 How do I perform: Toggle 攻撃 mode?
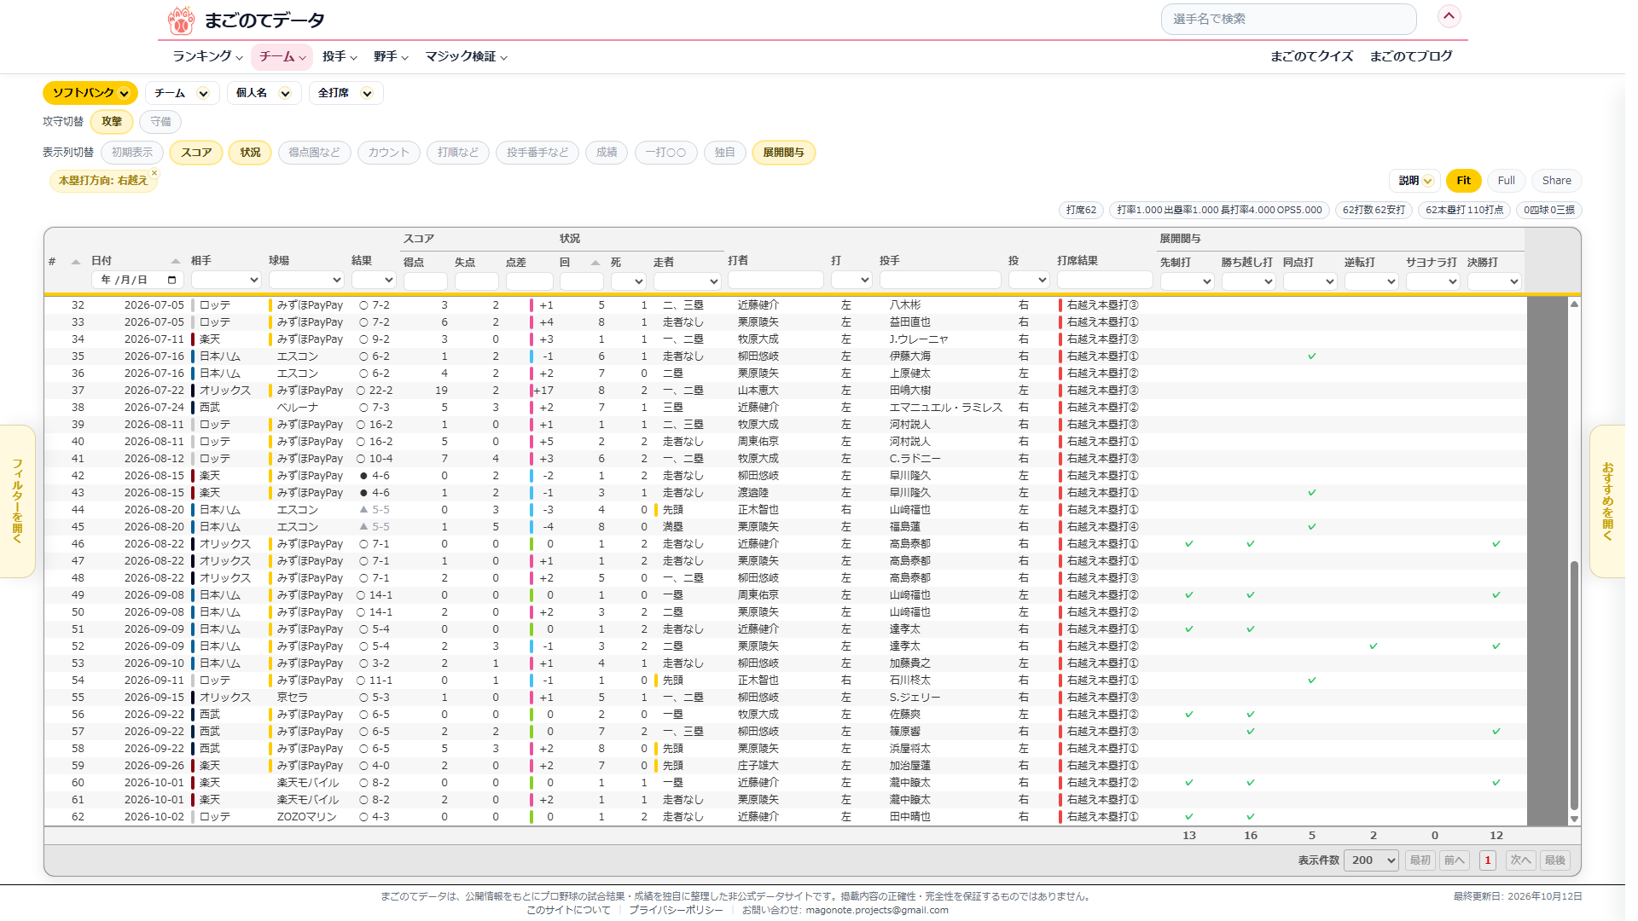point(112,122)
